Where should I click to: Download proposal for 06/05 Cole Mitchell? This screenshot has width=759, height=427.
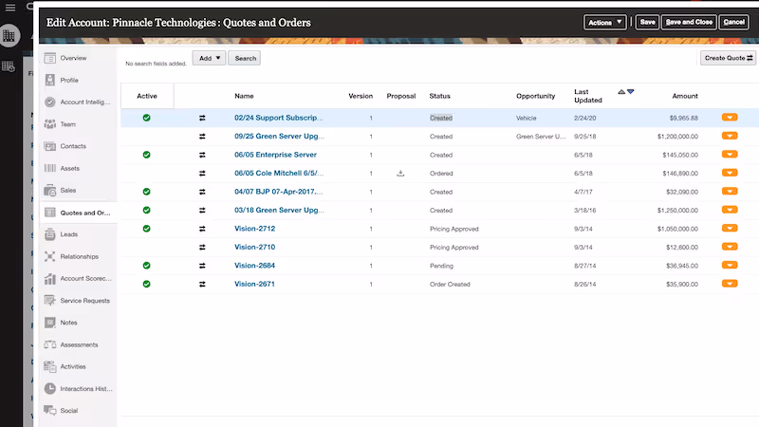[400, 174]
